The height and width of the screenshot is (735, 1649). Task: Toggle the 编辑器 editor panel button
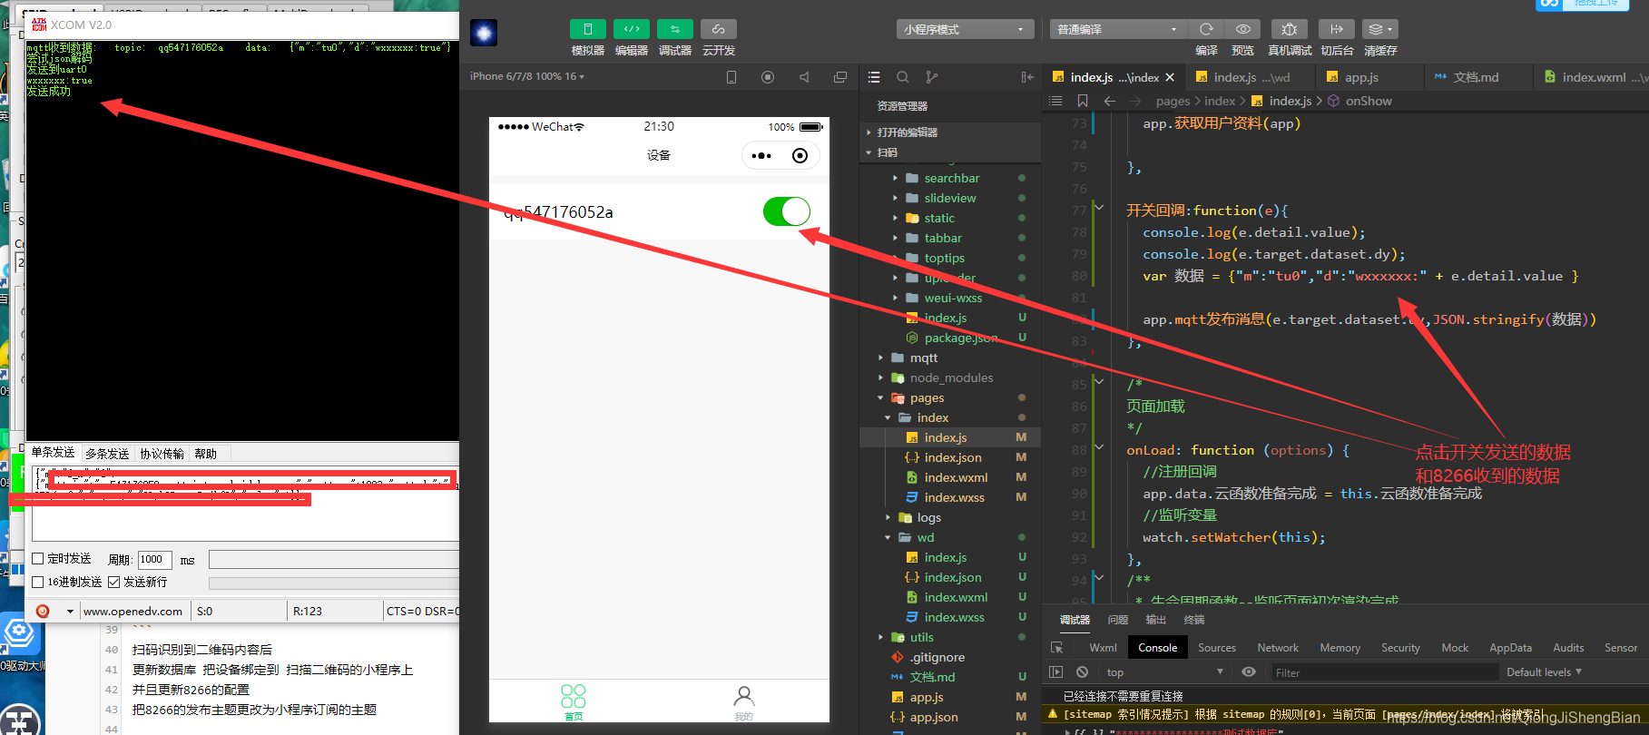(x=631, y=29)
